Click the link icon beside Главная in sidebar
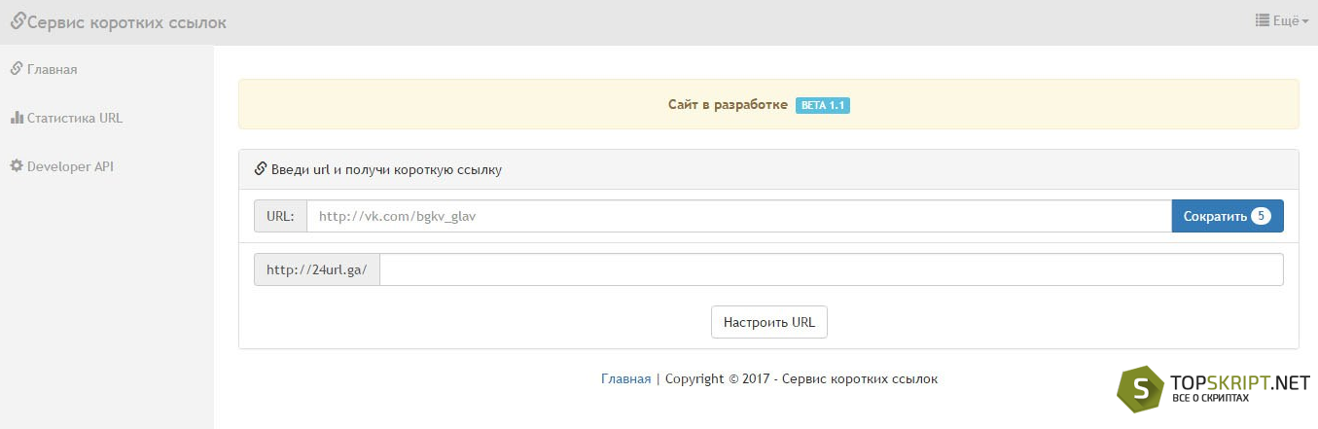This screenshot has width=1318, height=429. pos(16,69)
